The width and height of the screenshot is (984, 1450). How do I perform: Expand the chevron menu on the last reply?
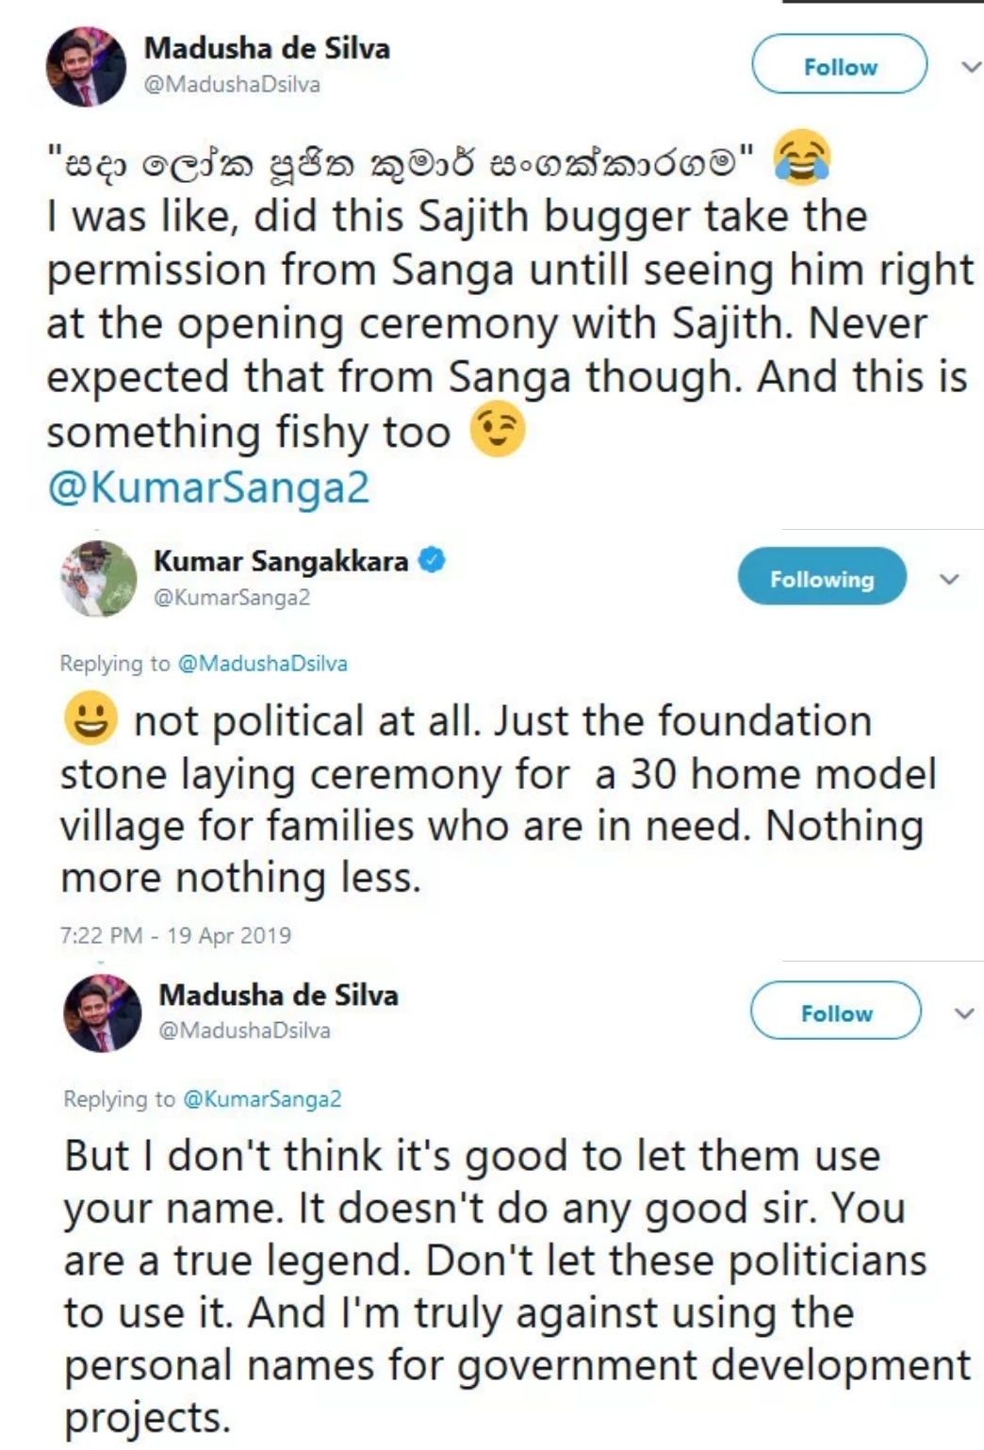pyautogui.click(x=964, y=1013)
